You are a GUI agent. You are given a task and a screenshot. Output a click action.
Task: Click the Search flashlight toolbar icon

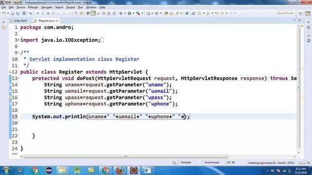[177, 13]
